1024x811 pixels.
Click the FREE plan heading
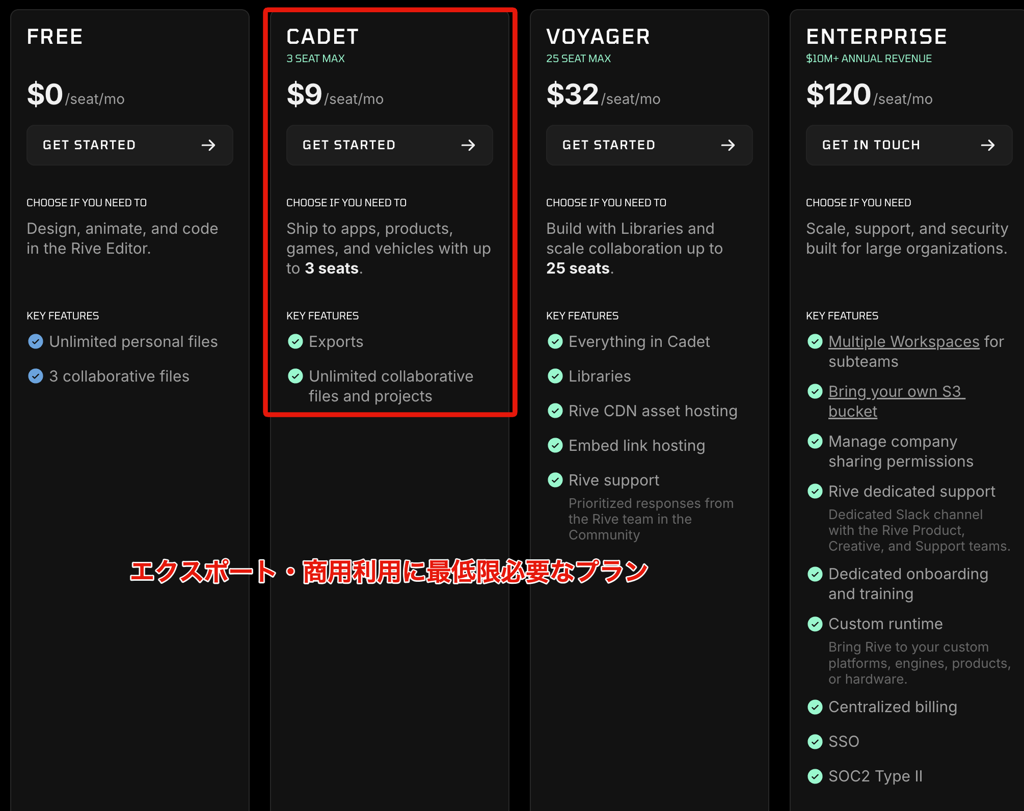click(x=55, y=37)
